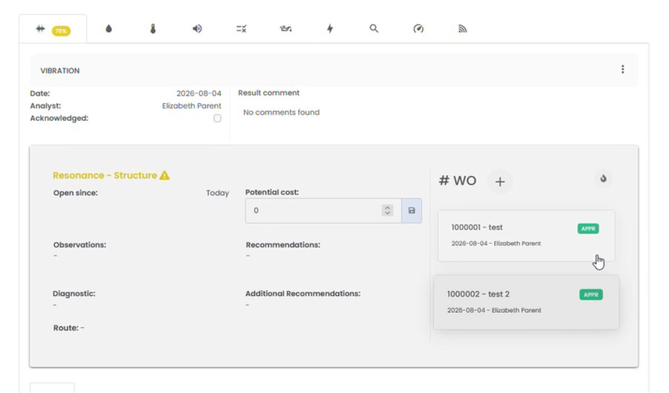Click the flame icon beside # WO
Image resolution: width=669 pixels, height=393 pixels.
pyautogui.click(x=603, y=179)
